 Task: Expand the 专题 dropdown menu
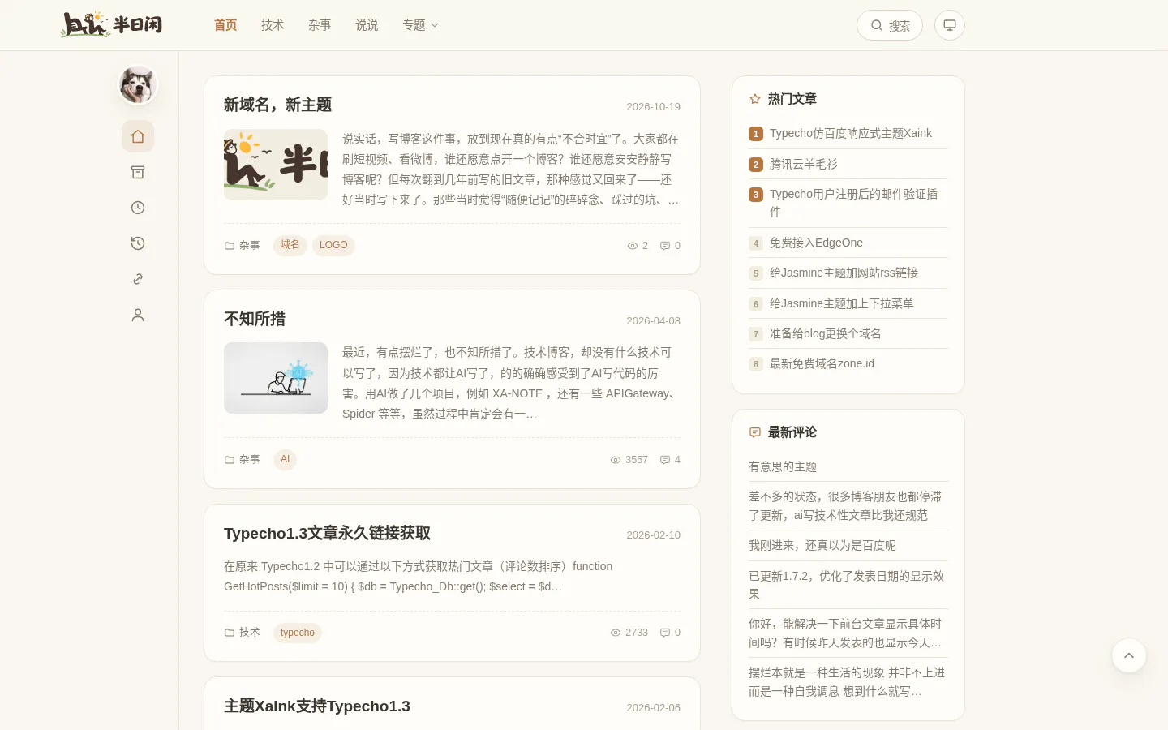[x=420, y=25]
